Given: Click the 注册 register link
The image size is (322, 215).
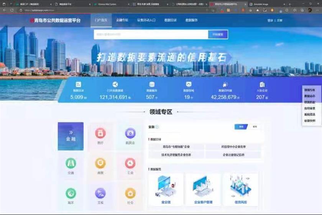Looking at the screenshot, I should click(280, 20).
